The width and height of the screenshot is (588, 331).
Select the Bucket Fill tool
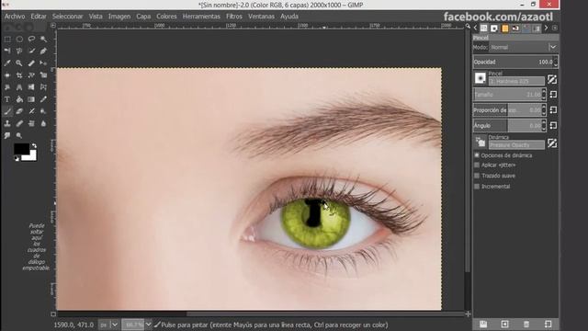pyautogui.click(x=19, y=99)
